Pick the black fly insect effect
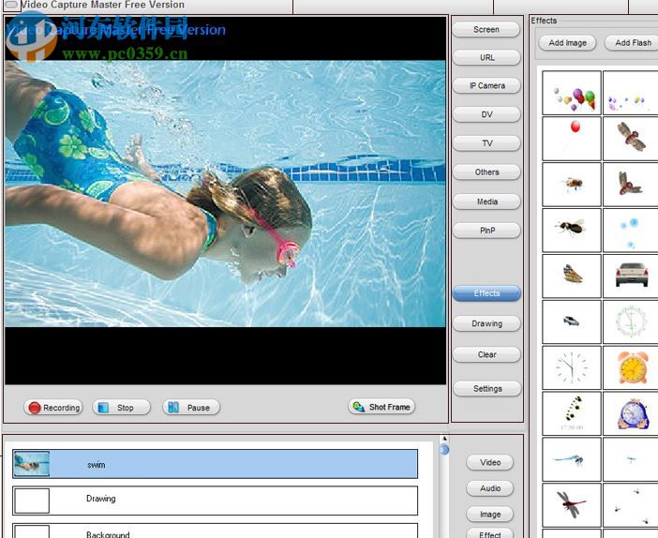The height and width of the screenshot is (538, 658). click(572, 230)
